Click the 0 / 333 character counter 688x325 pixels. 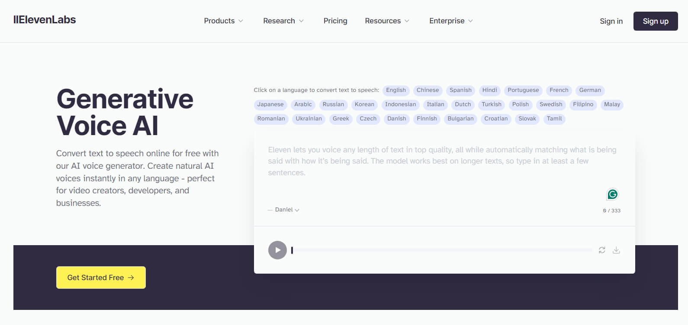(x=612, y=211)
